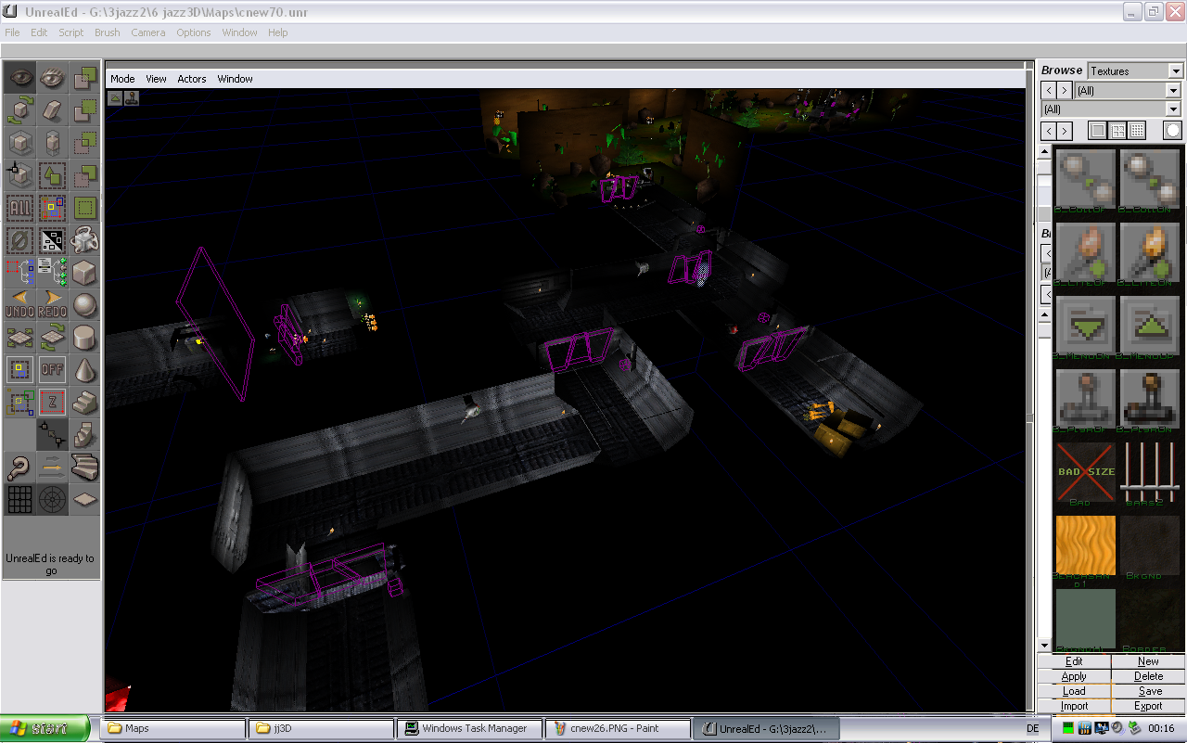Select the dark Bkgnd texture swatch
This screenshot has height=743, width=1187.
[1150, 545]
